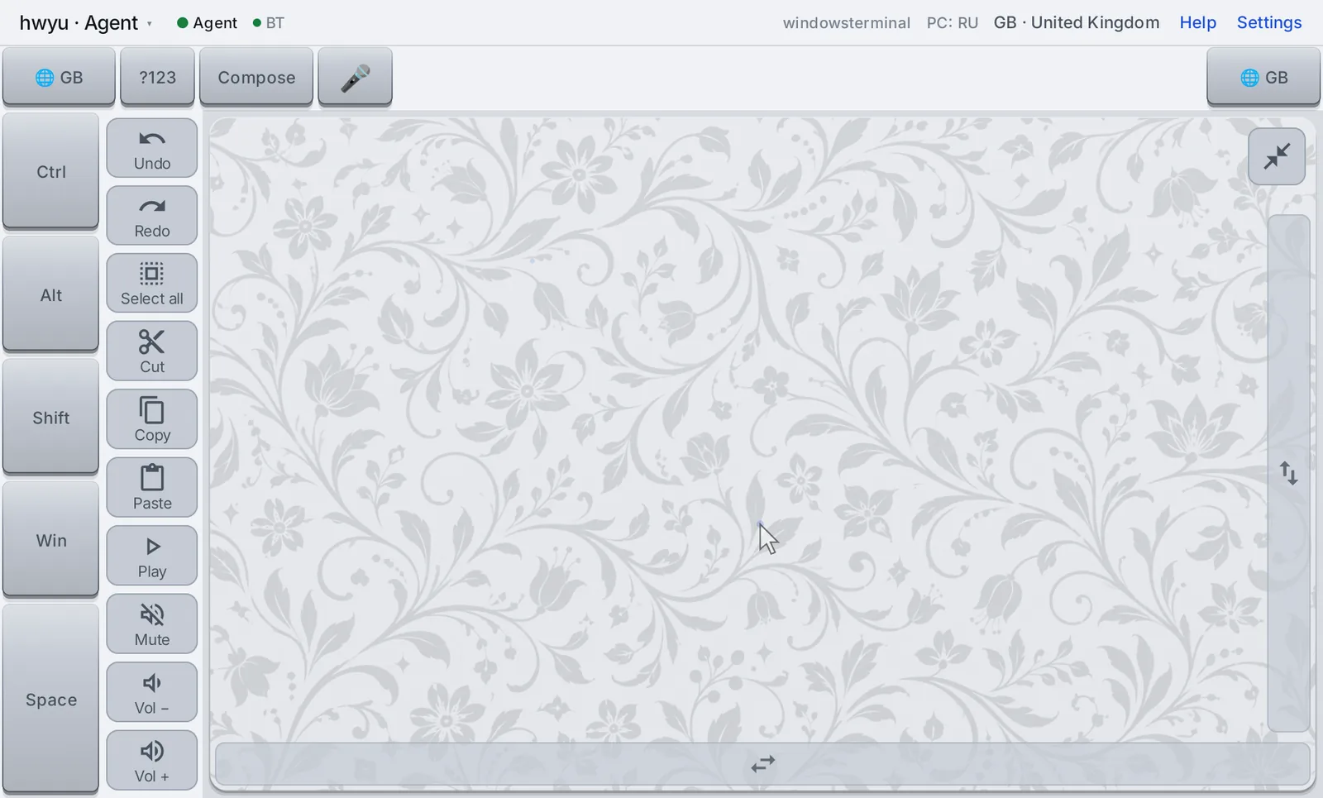1323x798 pixels.
Task: Toggle the Alt modifier key
Action: coord(51,294)
